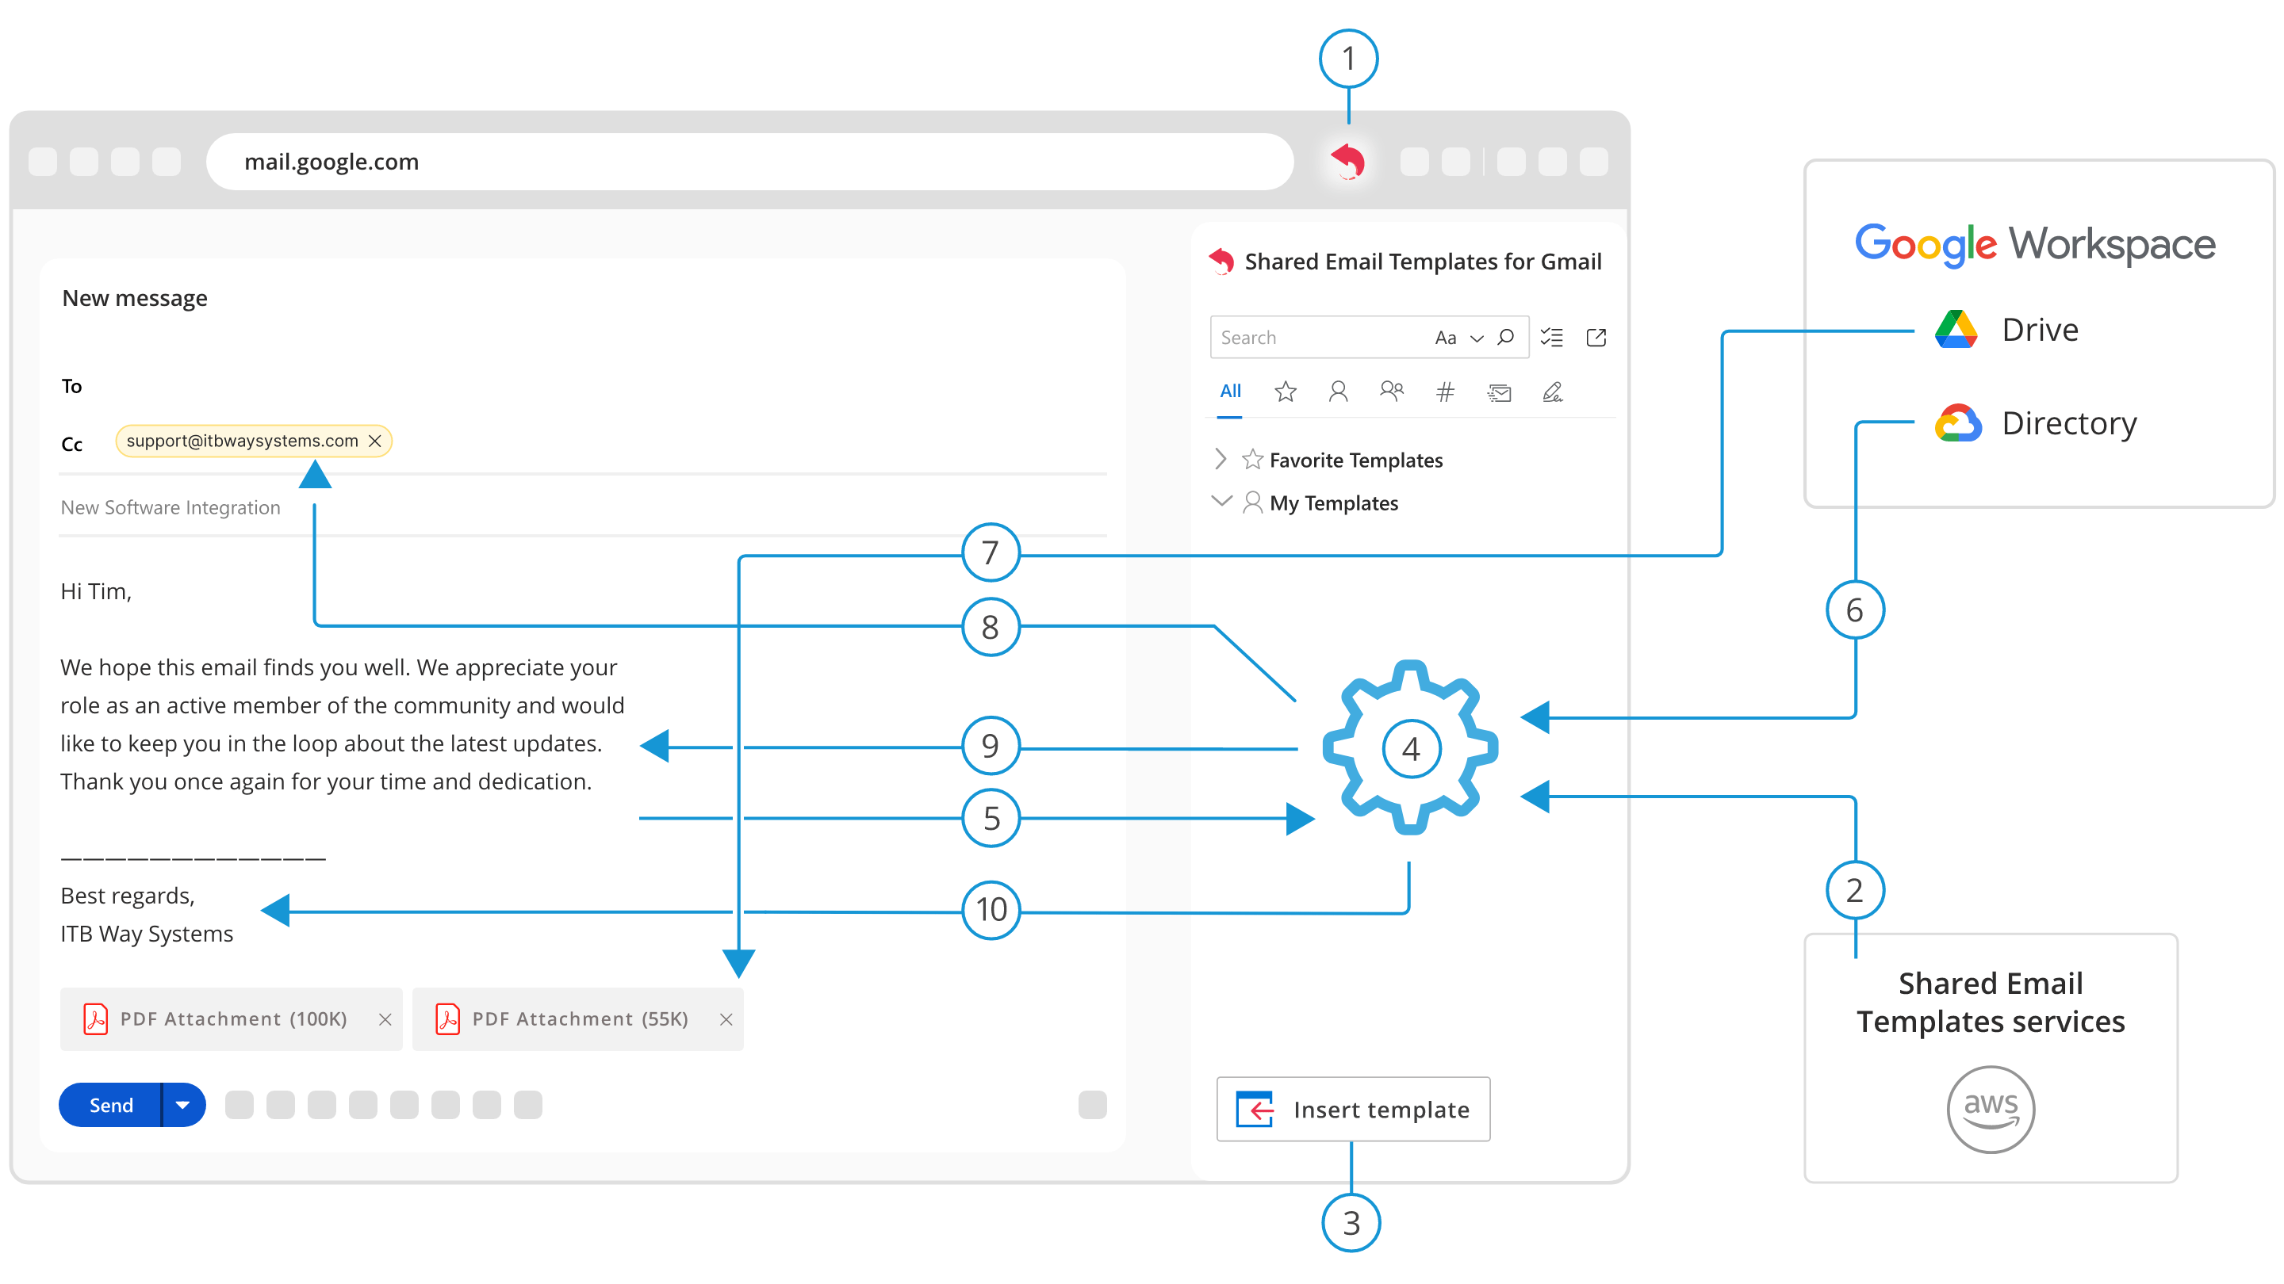The image size is (2284, 1284).
Task: Select Favorite Templates tree row
Action: (x=1357, y=460)
